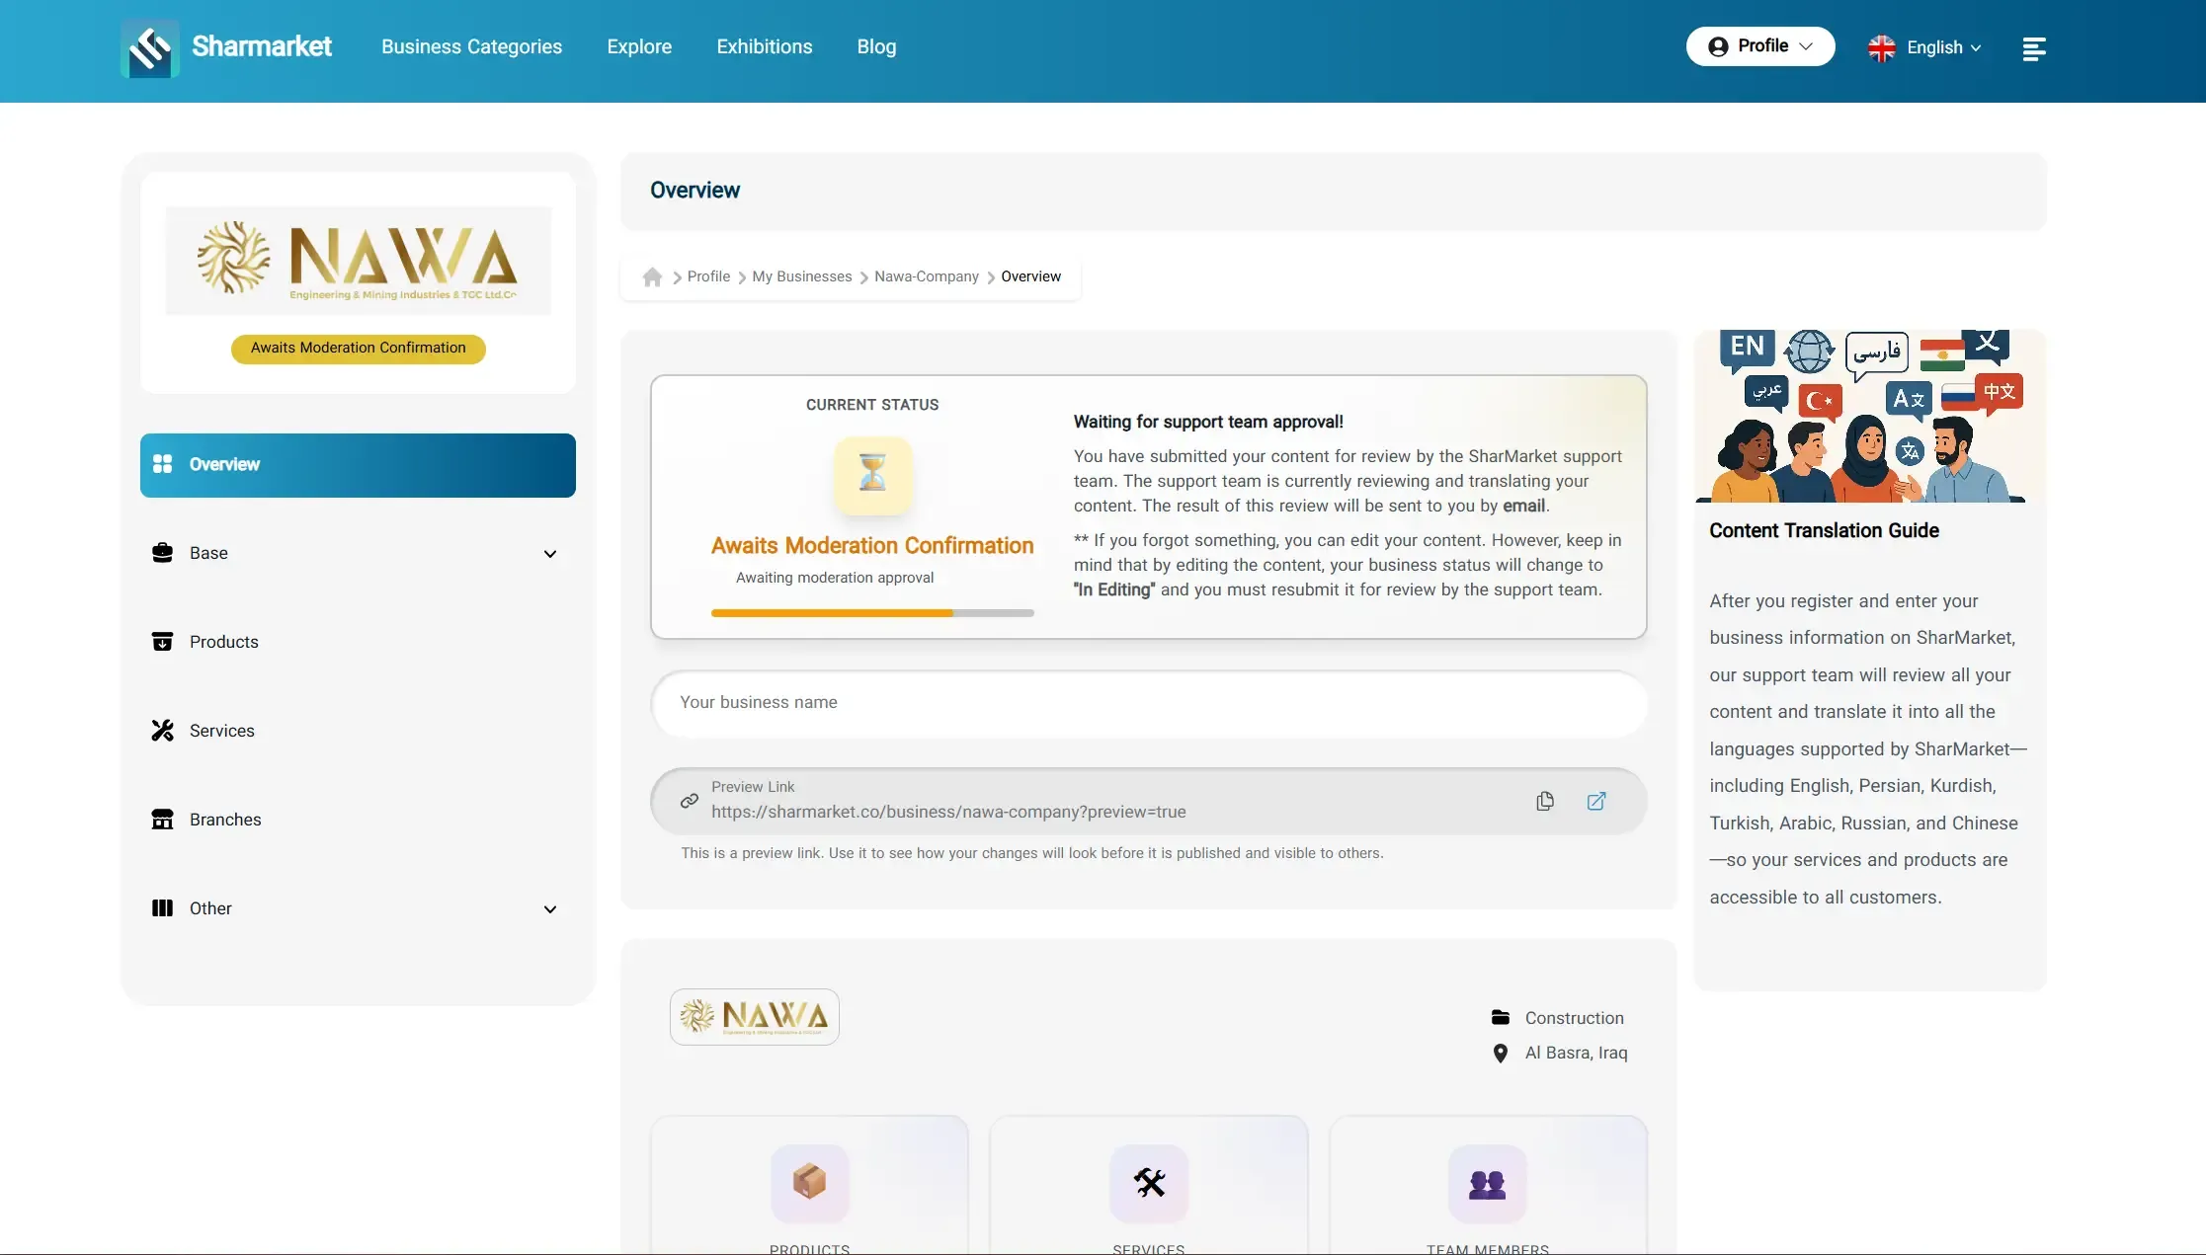Expand the Other section chevron
The height and width of the screenshot is (1255, 2206).
pos(550,909)
